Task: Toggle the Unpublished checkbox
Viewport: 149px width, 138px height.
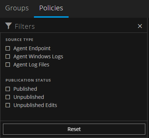Action: [8, 97]
